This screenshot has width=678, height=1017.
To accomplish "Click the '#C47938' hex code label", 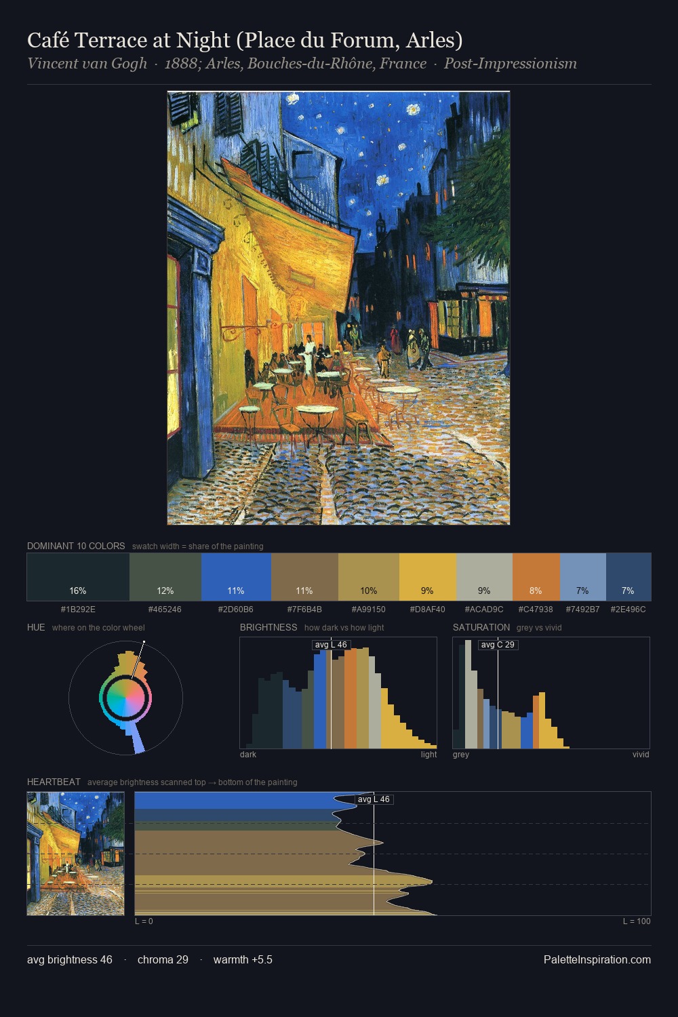I will point(536,609).
